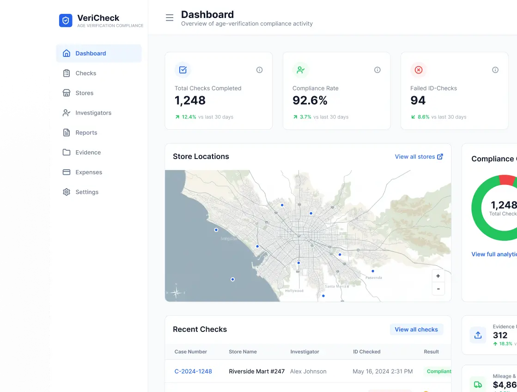Zoom out on the store map
This screenshot has width=517, height=392.
(x=438, y=289)
